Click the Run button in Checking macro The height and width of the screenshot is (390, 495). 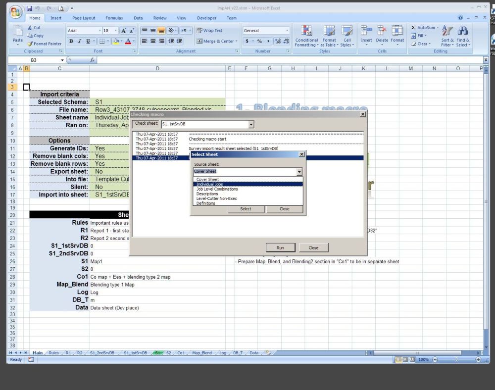click(x=280, y=247)
